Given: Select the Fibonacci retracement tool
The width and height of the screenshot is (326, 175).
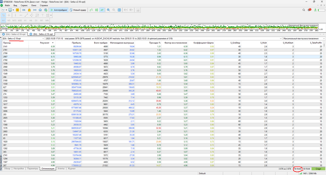Looking at the screenshot, I should pos(37,15).
